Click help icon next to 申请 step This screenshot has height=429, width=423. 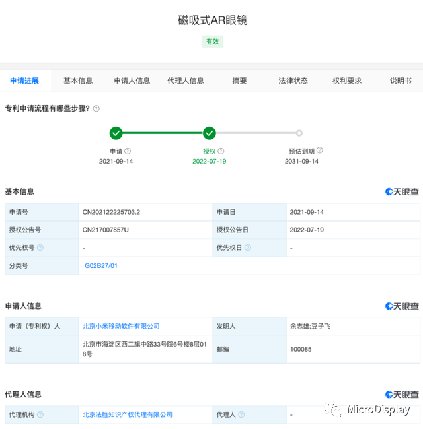tap(128, 151)
